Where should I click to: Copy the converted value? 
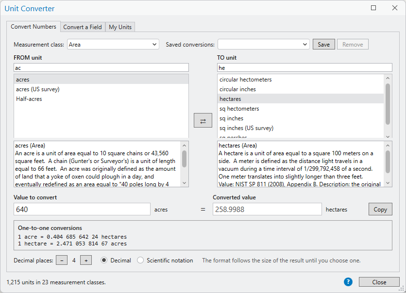[x=380, y=209]
